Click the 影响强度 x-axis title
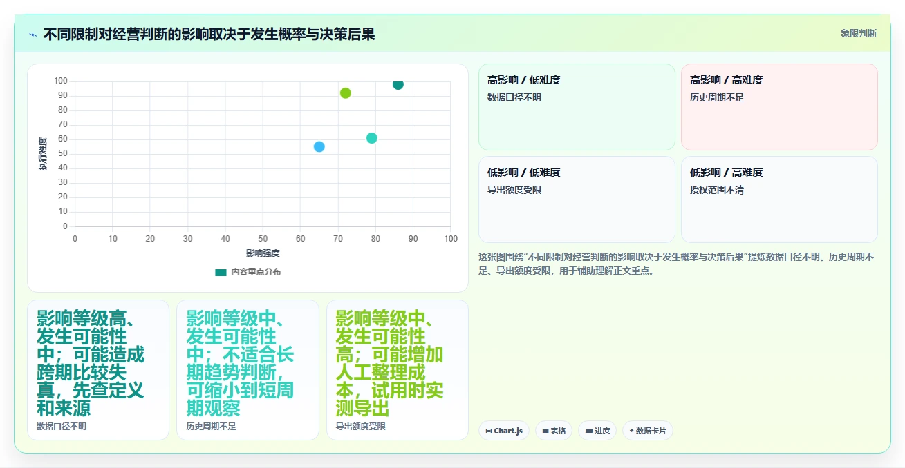905x468 pixels. pos(263,253)
